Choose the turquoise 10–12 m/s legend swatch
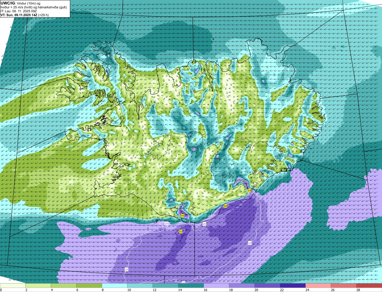 (x=140, y=285)
